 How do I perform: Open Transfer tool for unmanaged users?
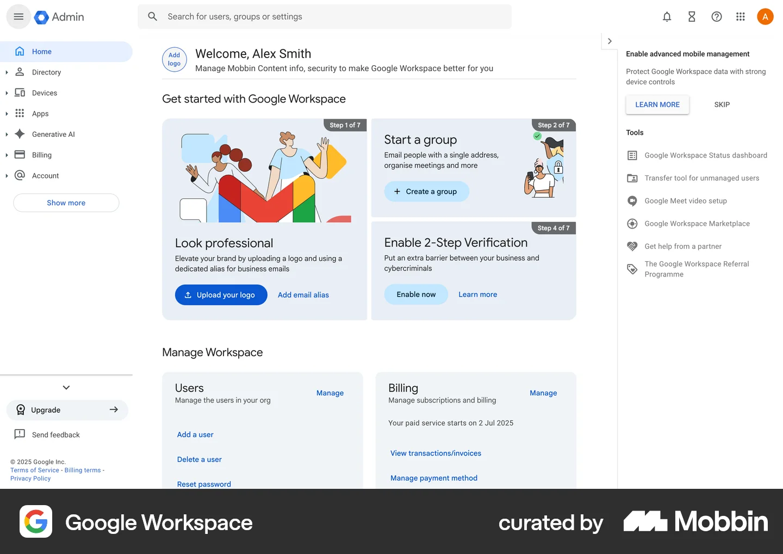[693, 178]
